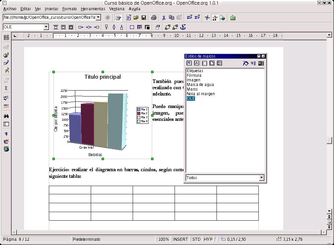Create new style from selection in Stylist
The height and width of the screenshot is (245, 334).
(x=253, y=63)
